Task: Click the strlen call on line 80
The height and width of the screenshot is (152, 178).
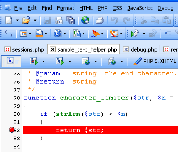Action: click(x=68, y=114)
